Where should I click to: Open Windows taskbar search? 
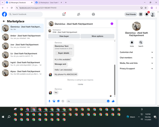point(9,117)
